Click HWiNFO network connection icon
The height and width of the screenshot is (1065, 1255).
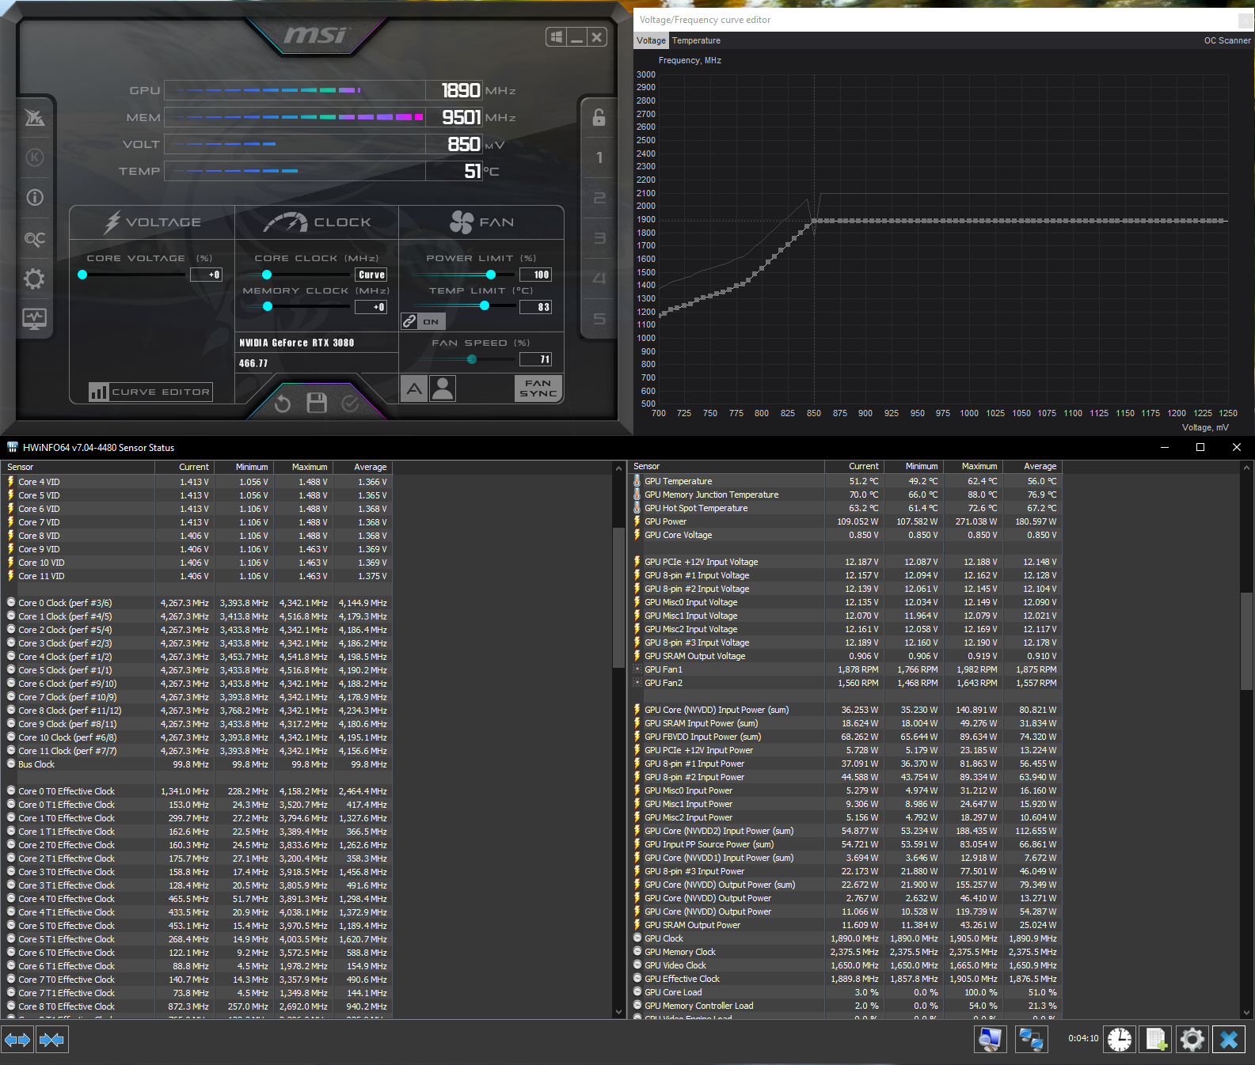[1031, 1040]
